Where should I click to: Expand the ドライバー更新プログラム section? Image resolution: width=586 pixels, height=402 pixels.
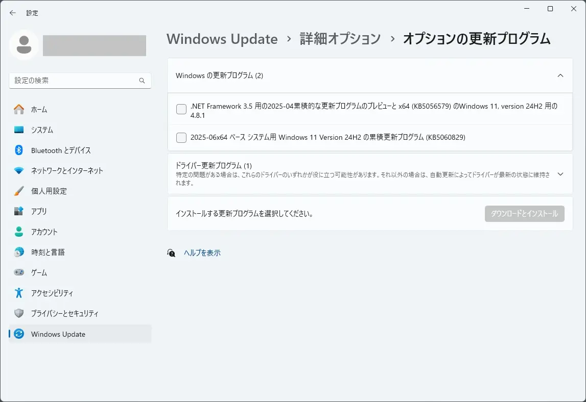(560, 174)
